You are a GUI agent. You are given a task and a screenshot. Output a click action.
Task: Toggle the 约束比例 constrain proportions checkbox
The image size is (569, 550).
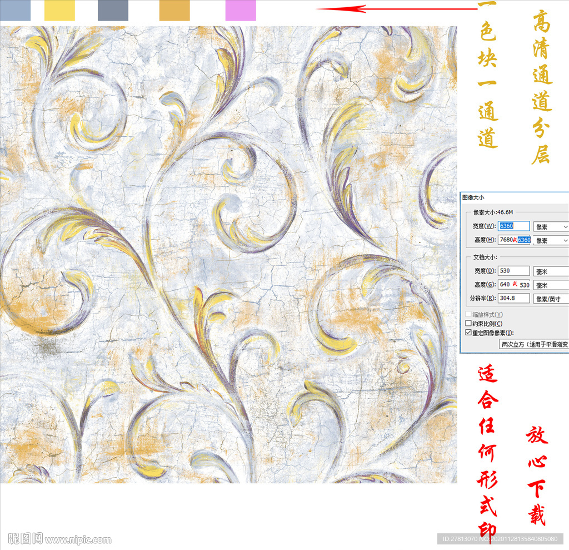click(468, 323)
